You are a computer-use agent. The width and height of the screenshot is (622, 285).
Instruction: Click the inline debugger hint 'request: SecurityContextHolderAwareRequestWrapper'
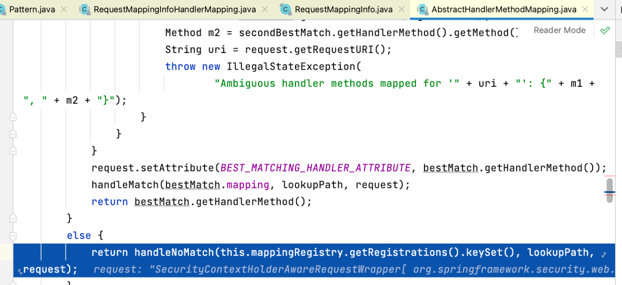(354, 269)
